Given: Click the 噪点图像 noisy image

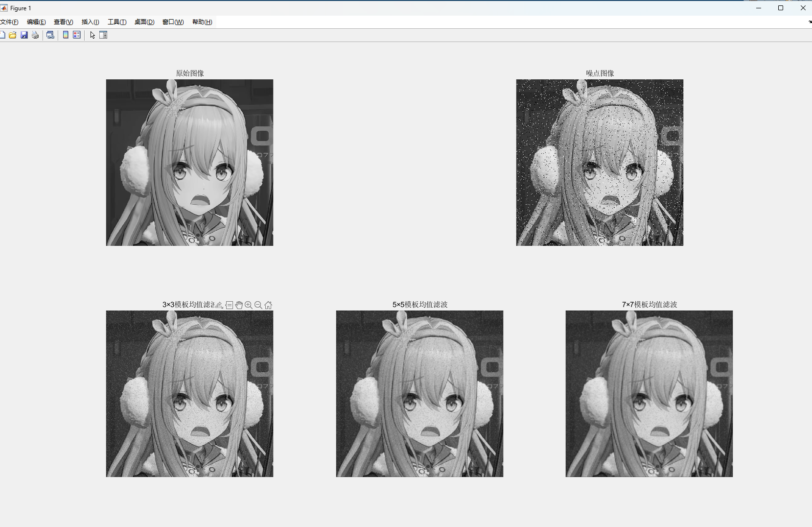Looking at the screenshot, I should (x=600, y=163).
